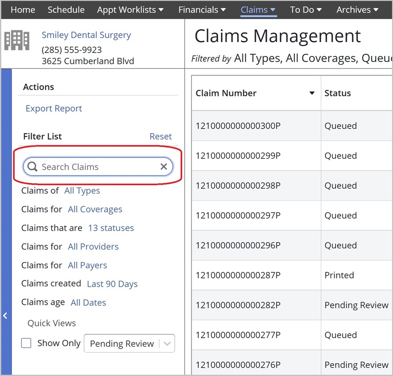Open the Appt Worklists menu

[x=130, y=10]
